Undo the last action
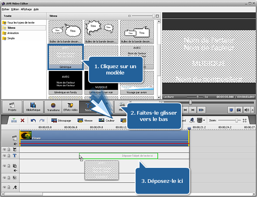 tap(34, 121)
